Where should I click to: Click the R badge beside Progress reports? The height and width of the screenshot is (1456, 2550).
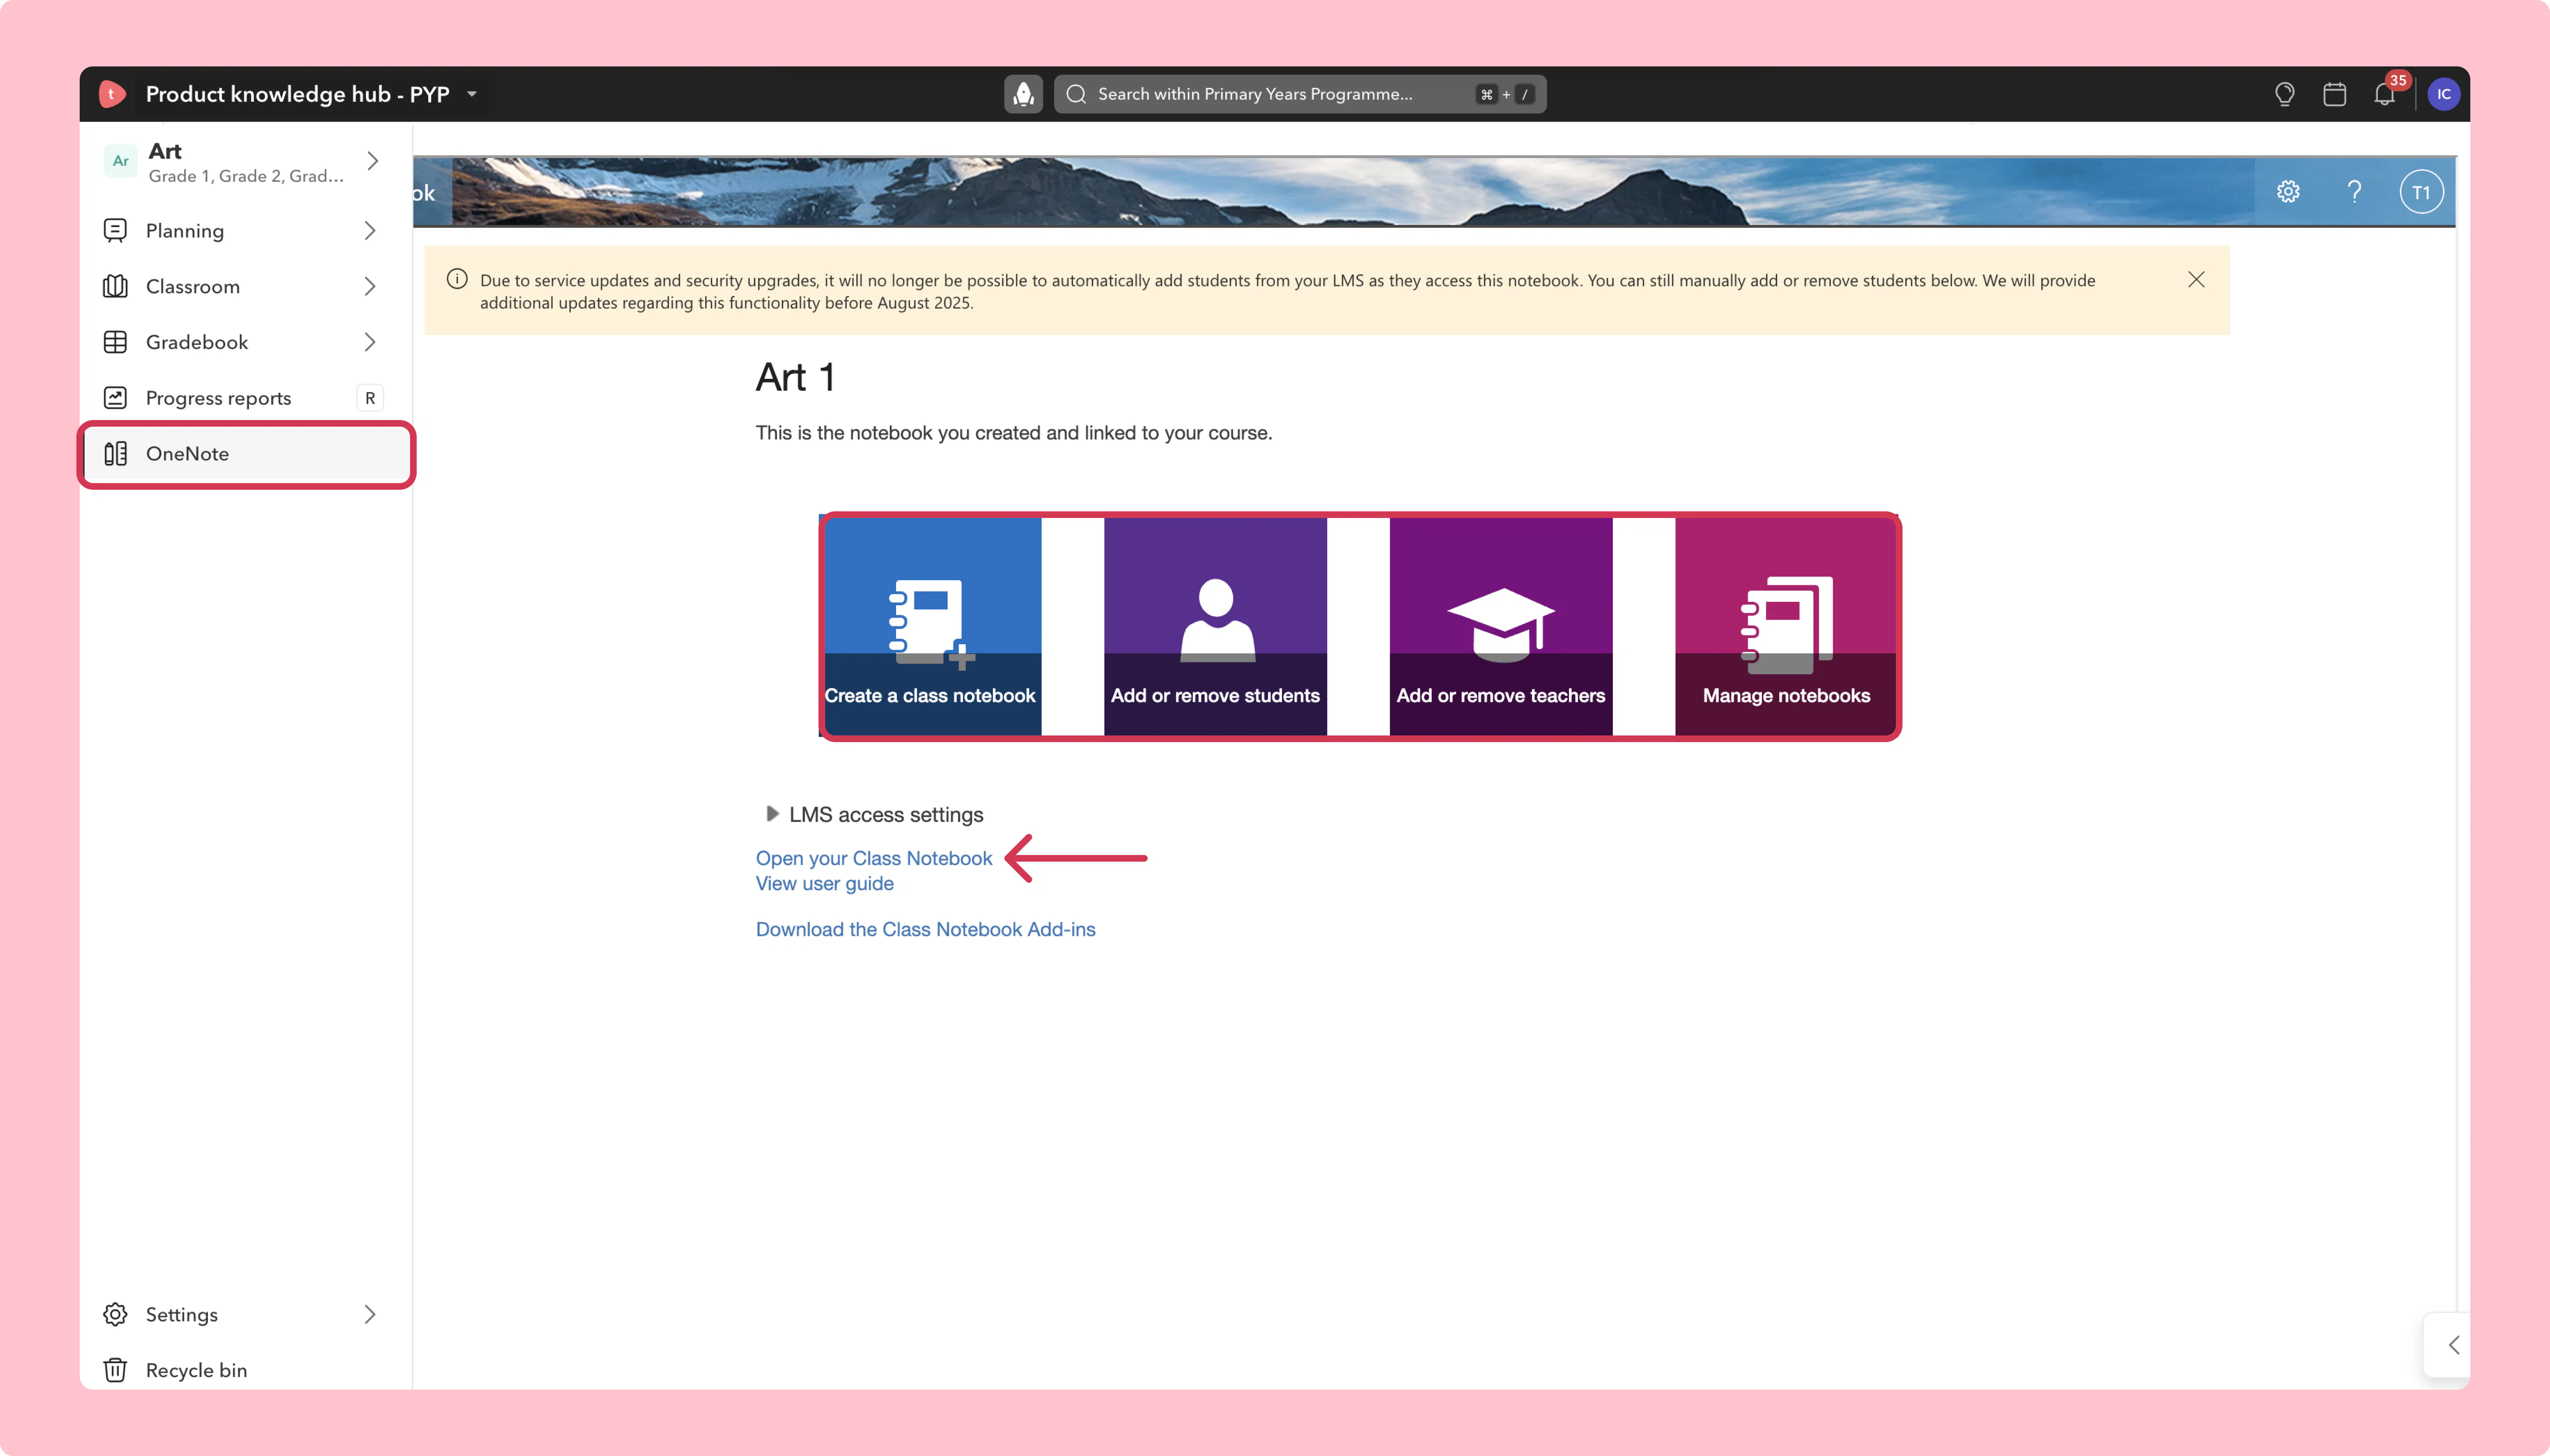coord(370,398)
